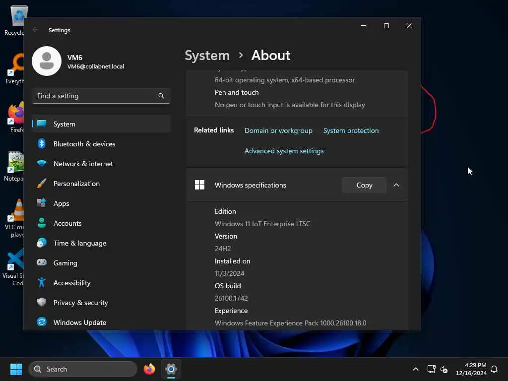Click the Gaming controller icon

42,262
